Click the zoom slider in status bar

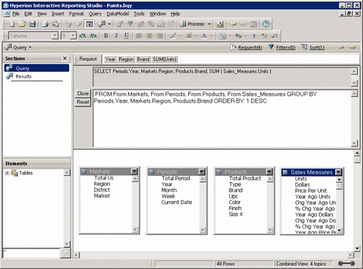(346, 264)
